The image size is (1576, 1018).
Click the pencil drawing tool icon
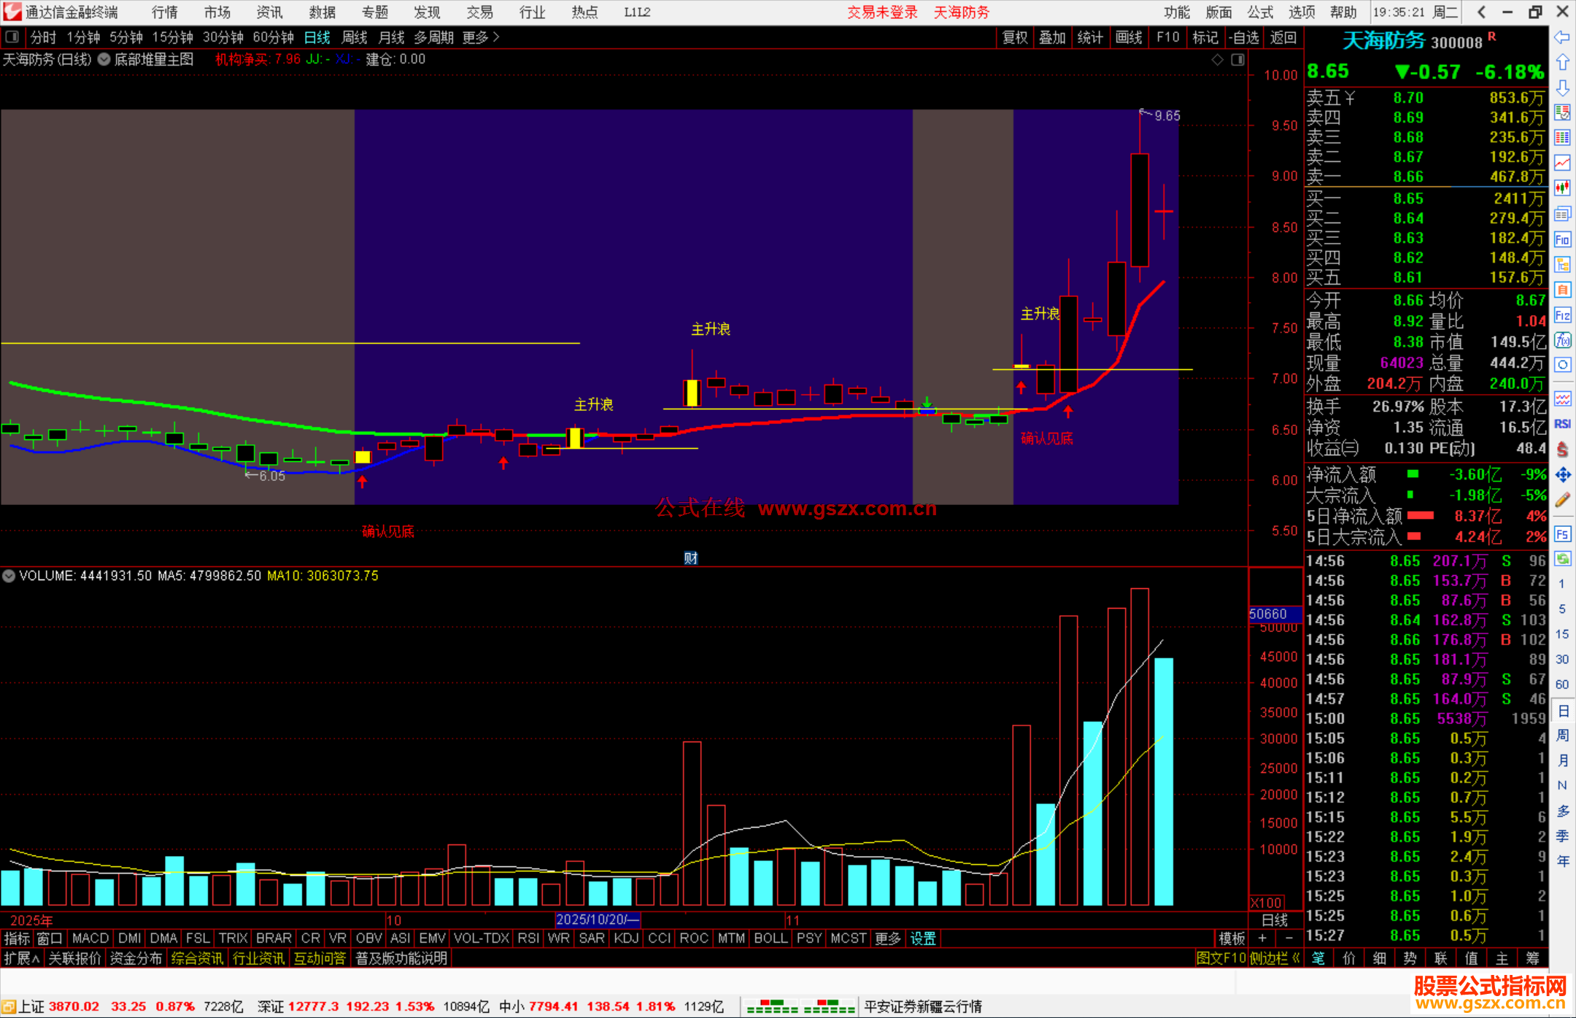coord(1562,501)
